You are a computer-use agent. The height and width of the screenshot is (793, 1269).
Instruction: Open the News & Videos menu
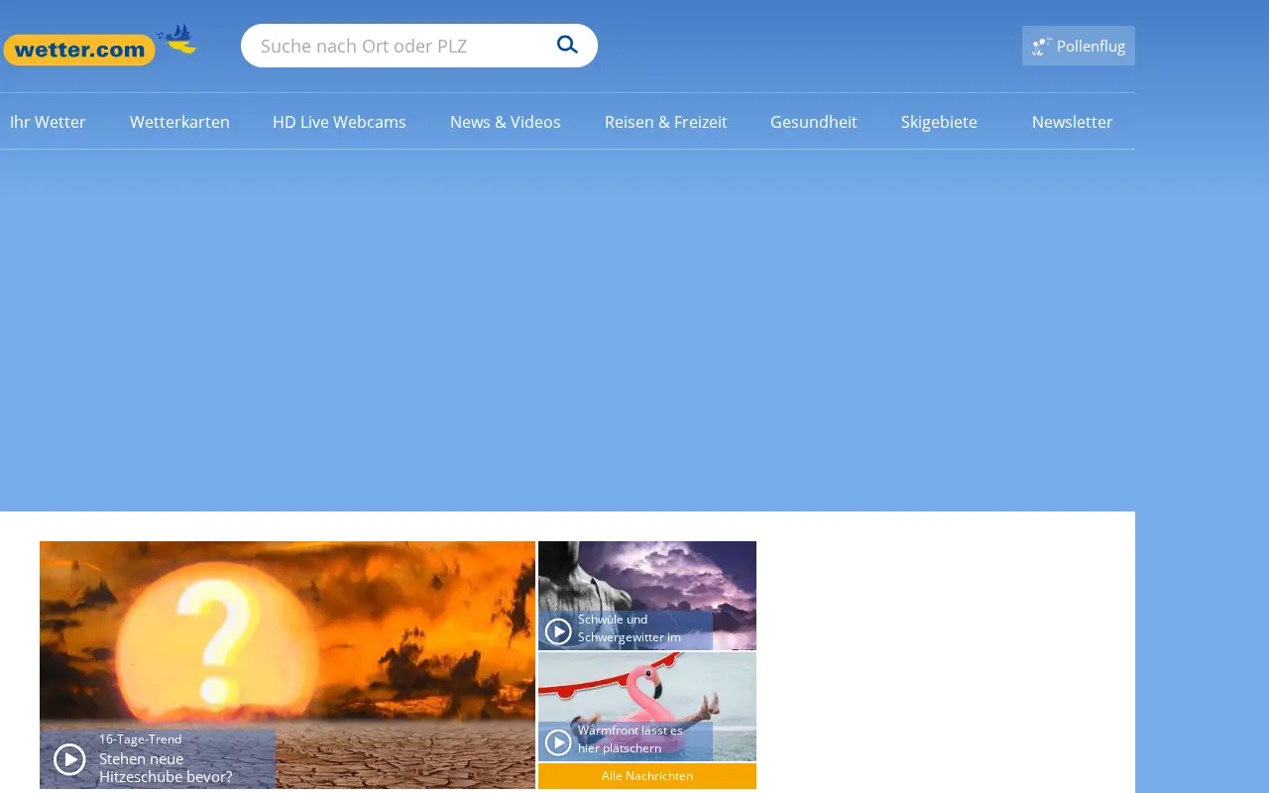506,122
